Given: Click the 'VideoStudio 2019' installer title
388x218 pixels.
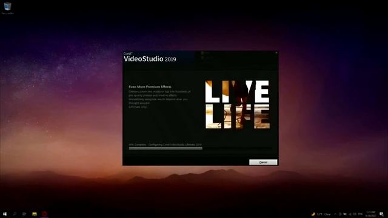Looking at the screenshot, I should click(x=150, y=59).
